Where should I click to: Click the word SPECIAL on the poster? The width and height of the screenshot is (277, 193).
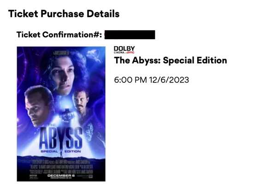(49, 152)
